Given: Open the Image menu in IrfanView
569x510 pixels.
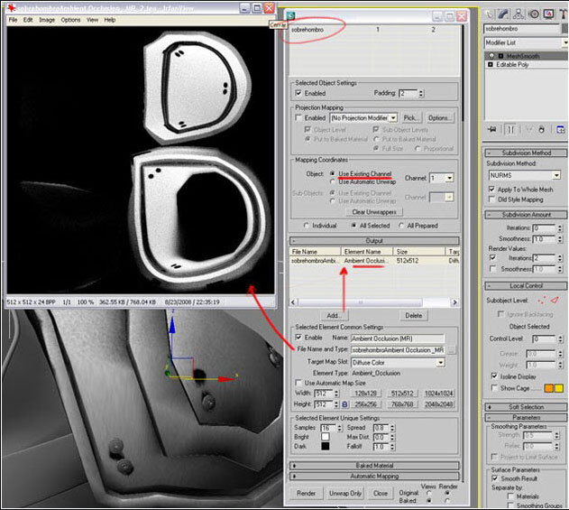Looking at the screenshot, I should pyautogui.click(x=46, y=19).
